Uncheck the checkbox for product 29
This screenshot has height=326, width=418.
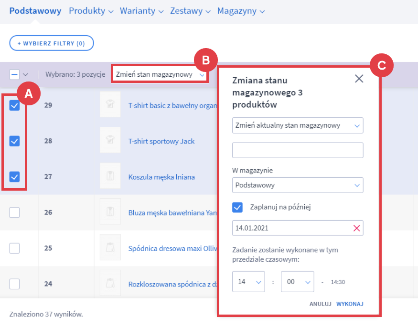click(15, 105)
